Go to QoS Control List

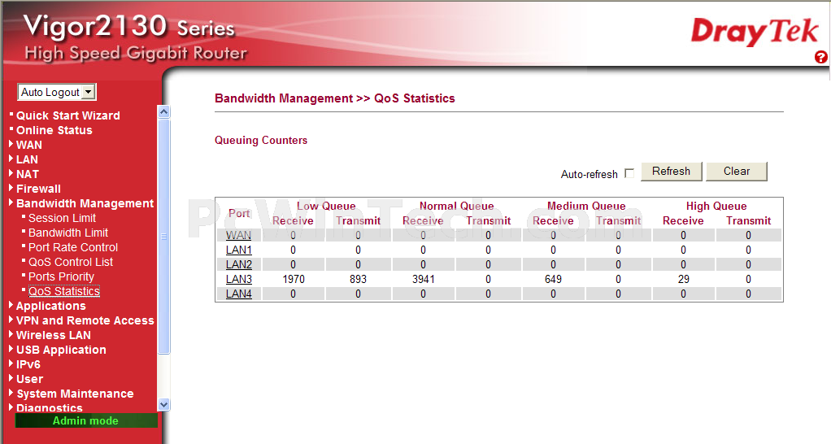tap(71, 262)
